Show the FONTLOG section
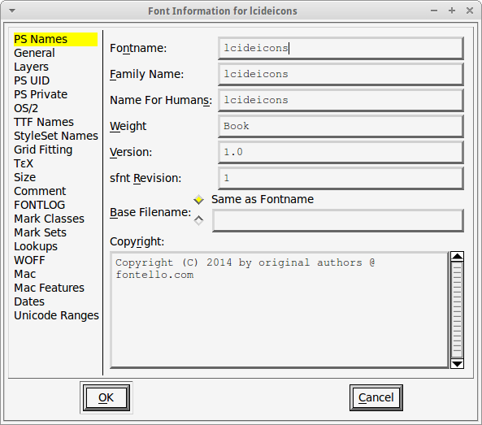 (x=40, y=205)
